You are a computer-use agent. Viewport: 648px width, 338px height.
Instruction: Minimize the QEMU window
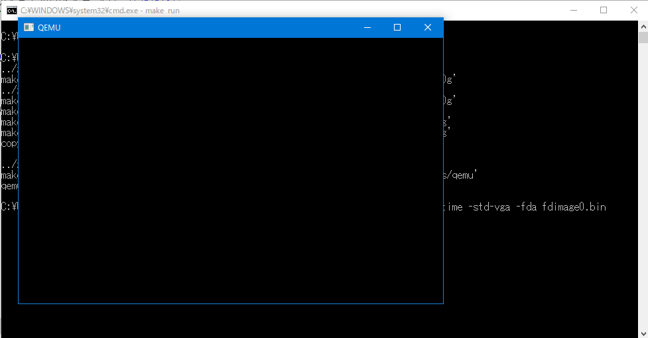367,27
